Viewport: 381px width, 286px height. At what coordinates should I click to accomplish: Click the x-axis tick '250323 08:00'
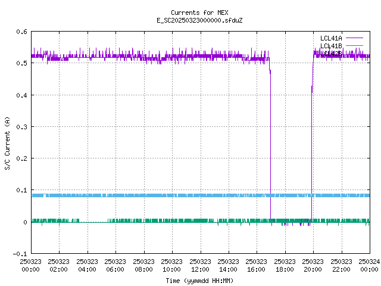pos(143,266)
